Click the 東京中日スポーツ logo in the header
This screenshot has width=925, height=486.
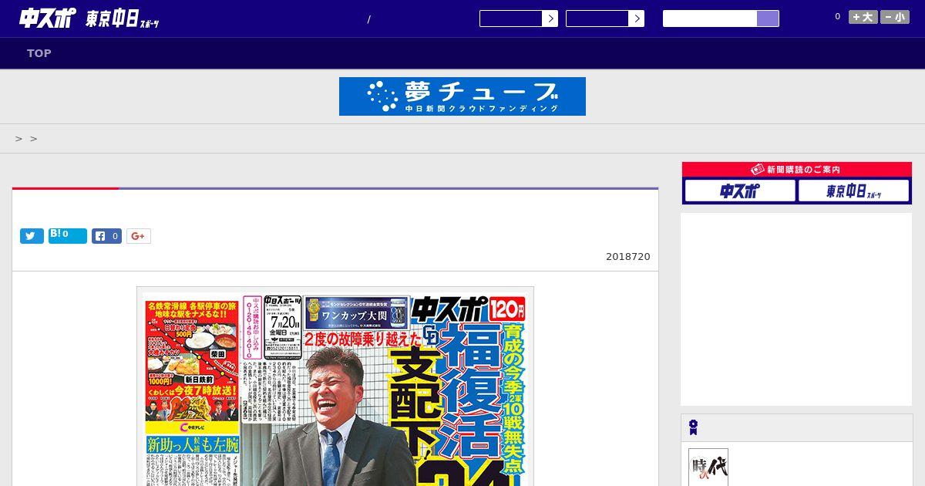(x=123, y=20)
